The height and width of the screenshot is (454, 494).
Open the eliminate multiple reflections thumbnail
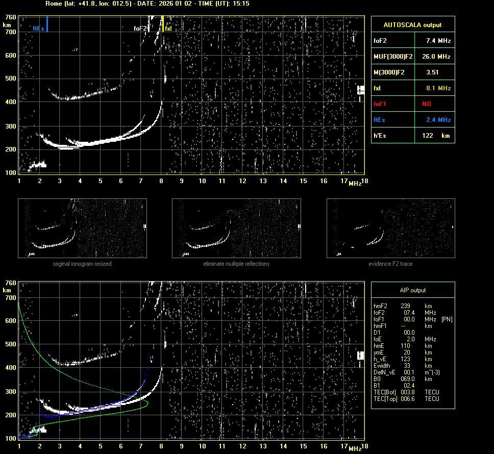point(236,228)
